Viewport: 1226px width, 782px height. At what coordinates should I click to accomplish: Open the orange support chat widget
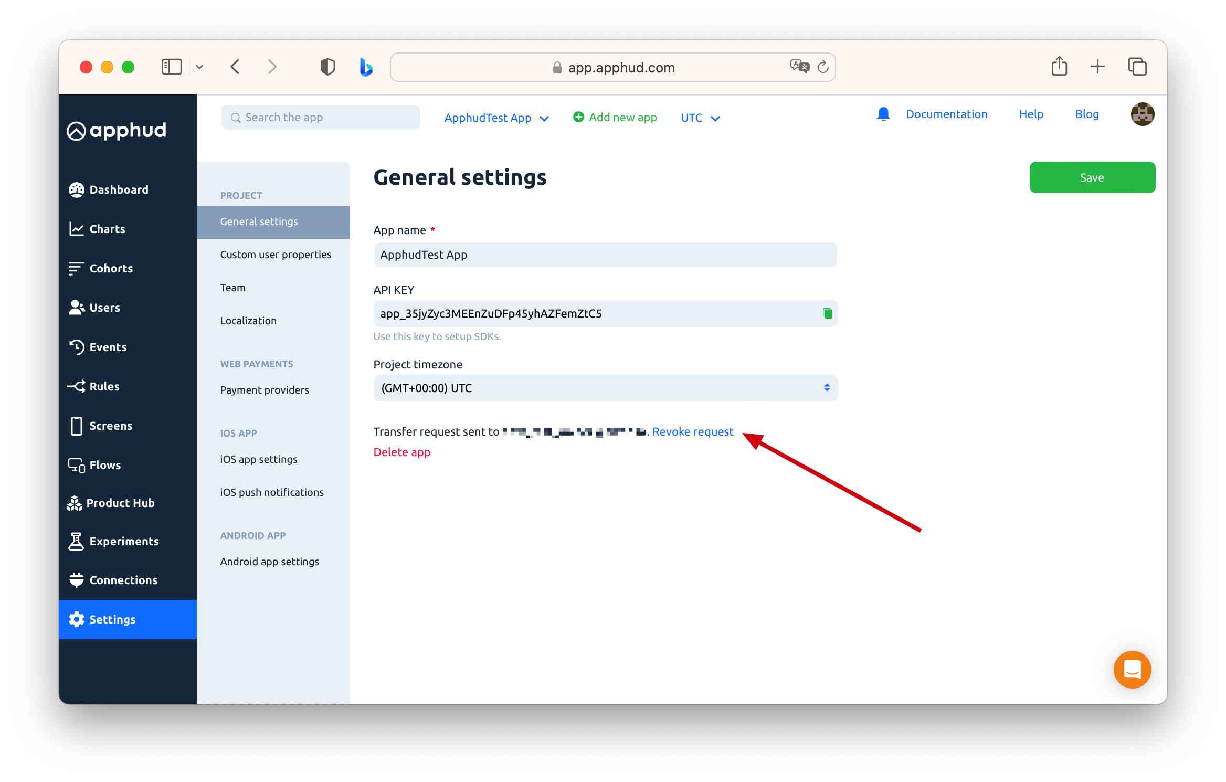[1132, 669]
